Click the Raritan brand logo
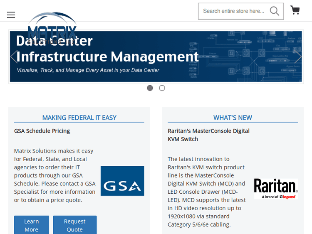 [x=276, y=189]
